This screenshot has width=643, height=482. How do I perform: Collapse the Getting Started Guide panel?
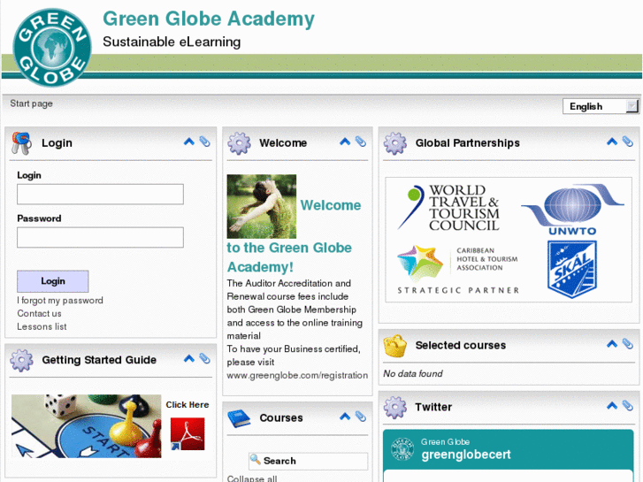click(189, 358)
